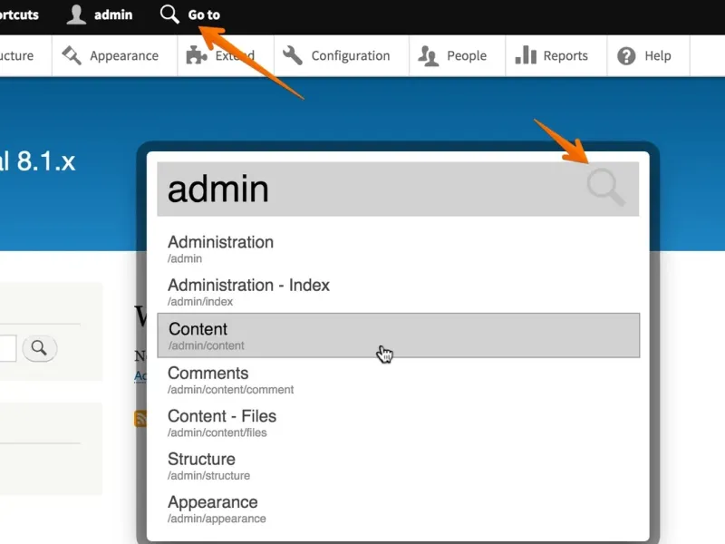
Task: Click the Help question mark icon
Action: pyautogui.click(x=626, y=56)
